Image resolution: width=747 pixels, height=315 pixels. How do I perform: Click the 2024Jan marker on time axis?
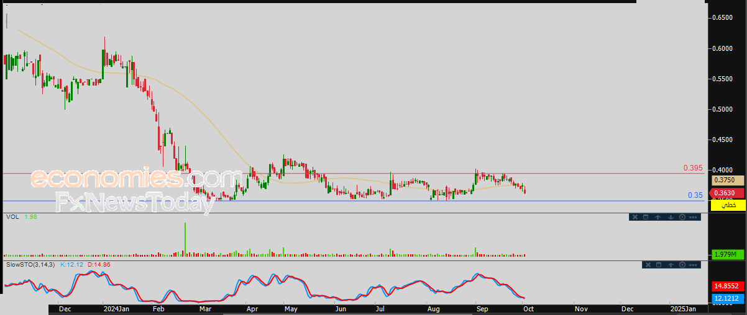coord(116,308)
